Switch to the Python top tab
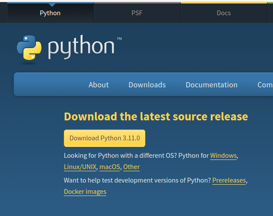Image resolution: width=273 pixels, height=216 pixels. pos(50,13)
